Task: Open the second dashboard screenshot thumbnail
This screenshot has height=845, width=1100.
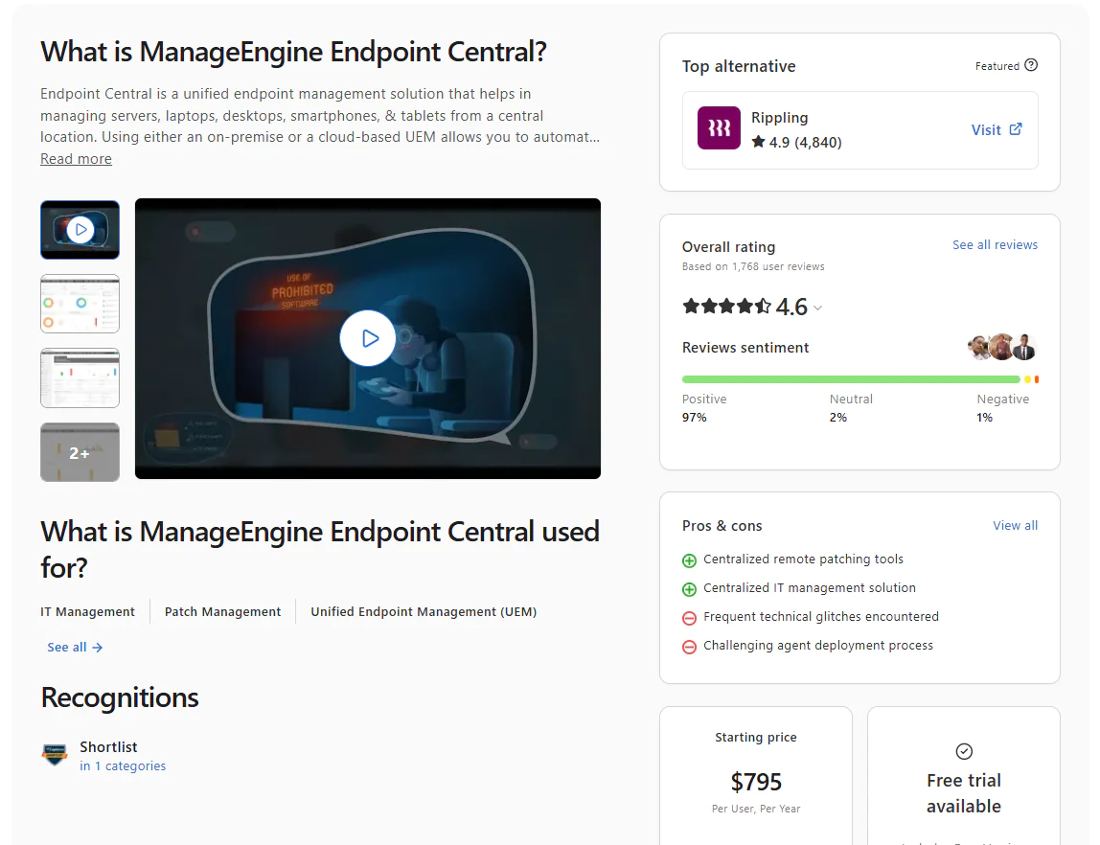Action: 80,304
